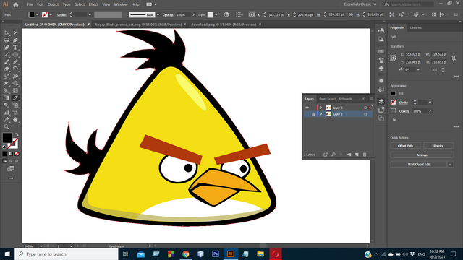This screenshot has width=463, height=260.
Task: Switch to Angry_Birds_promo_art.png tab
Action: [x=138, y=25]
